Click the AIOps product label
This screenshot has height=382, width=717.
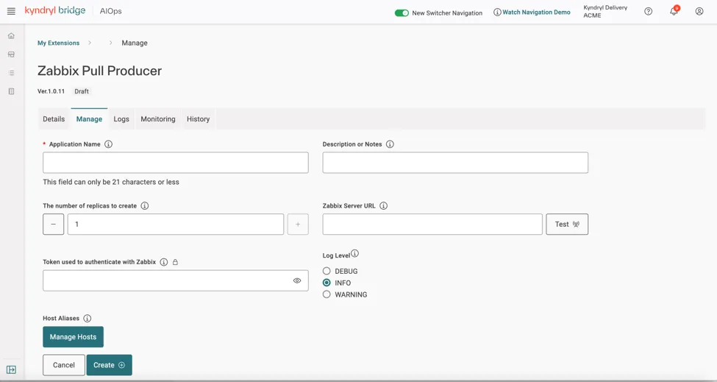[x=110, y=11]
